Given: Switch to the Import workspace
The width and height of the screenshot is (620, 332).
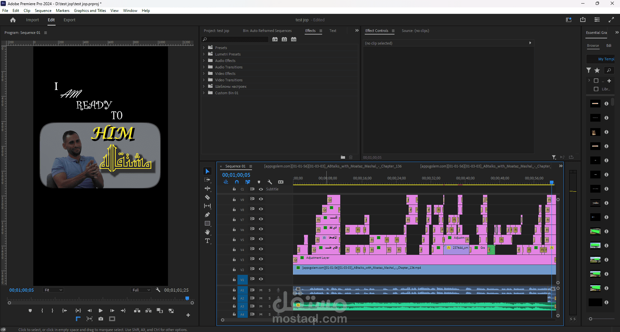Looking at the screenshot, I should (32, 20).
